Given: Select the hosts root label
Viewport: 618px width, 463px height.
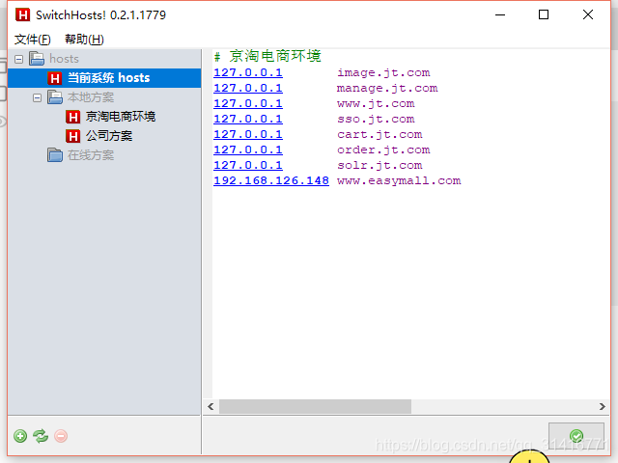Looking at the screenshot, I should [x=65, y=59].
